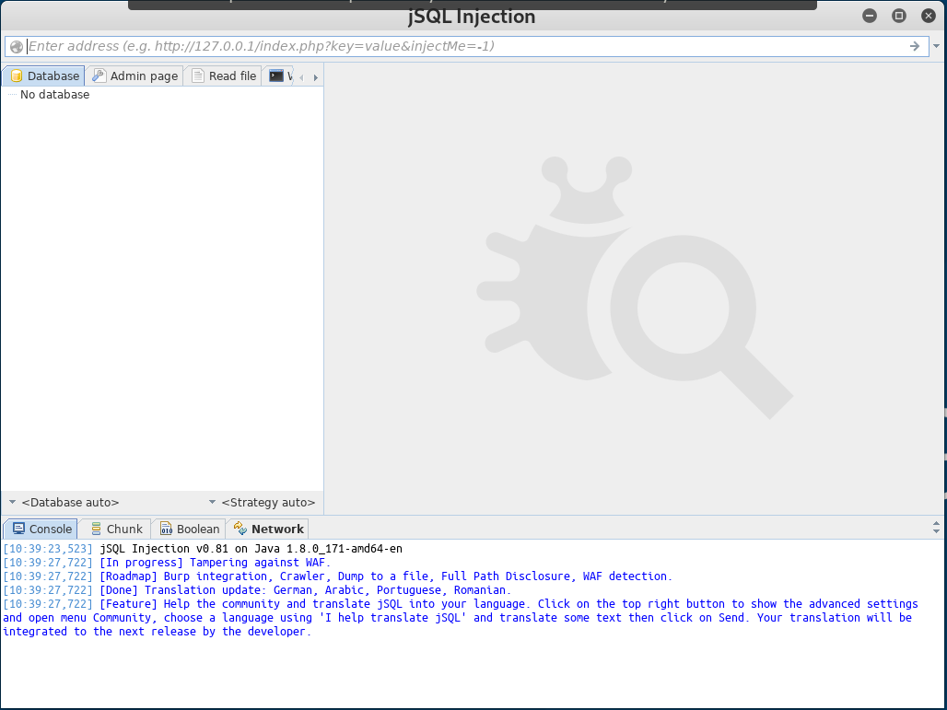Open the <Database auto> dropdown
This screenshot has width=947, height=710.
coord(64,502)
